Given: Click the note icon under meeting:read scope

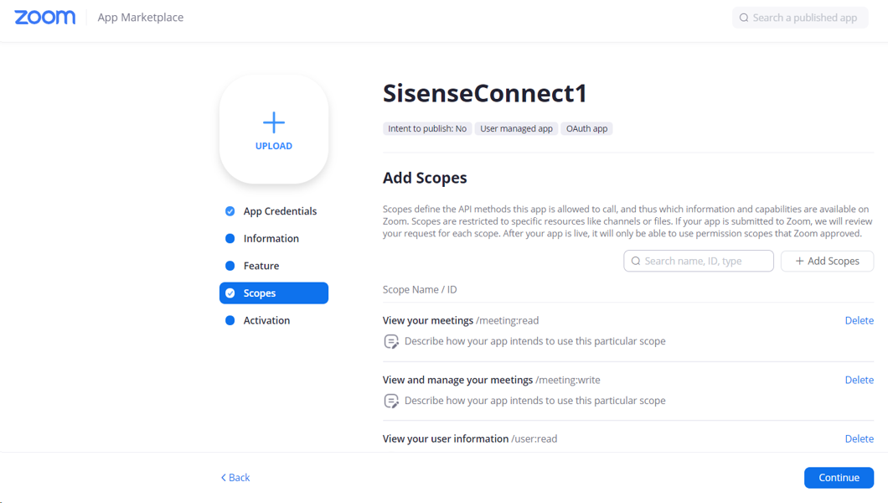Looking at the screenshot, I should 391,341.
